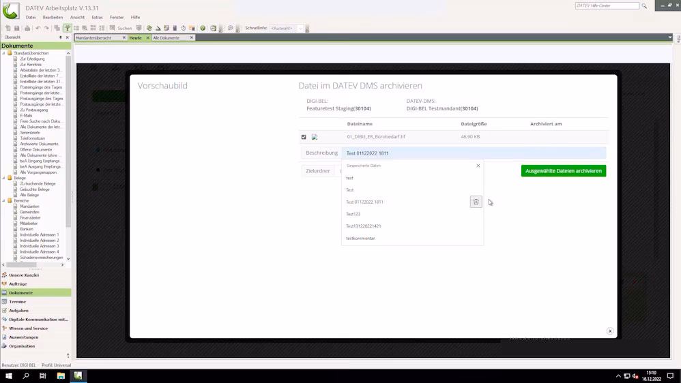Open Zu buchende Belege in tree
The width and height of the screenshot is (681, 383).
[38, 184]
